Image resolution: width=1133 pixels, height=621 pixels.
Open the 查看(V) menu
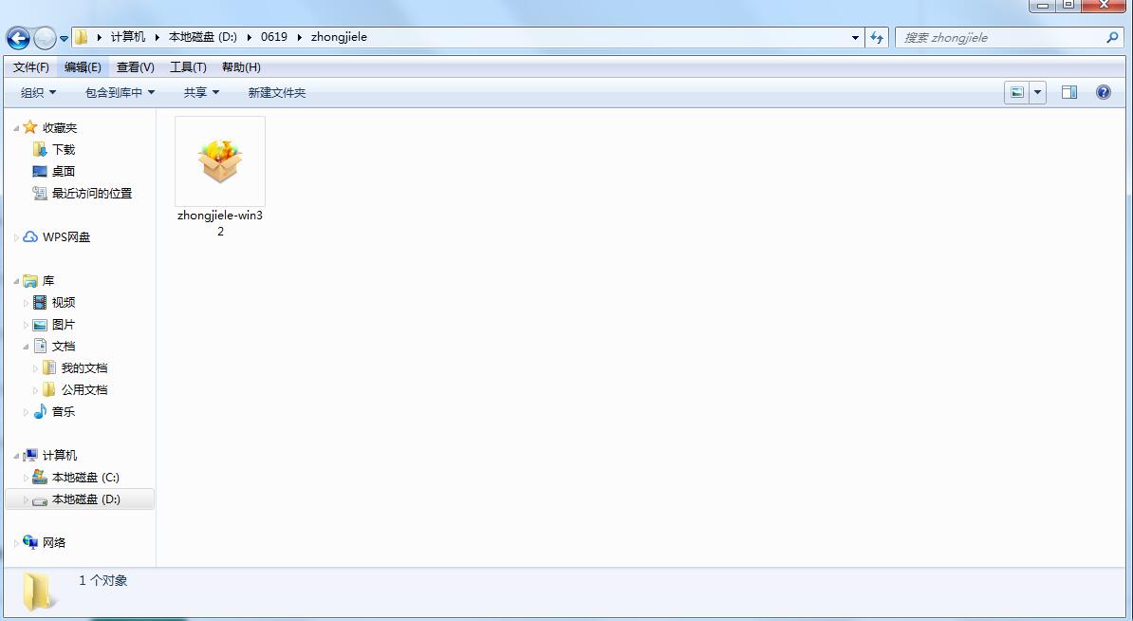pyautogui.click(x=135, y=67)
